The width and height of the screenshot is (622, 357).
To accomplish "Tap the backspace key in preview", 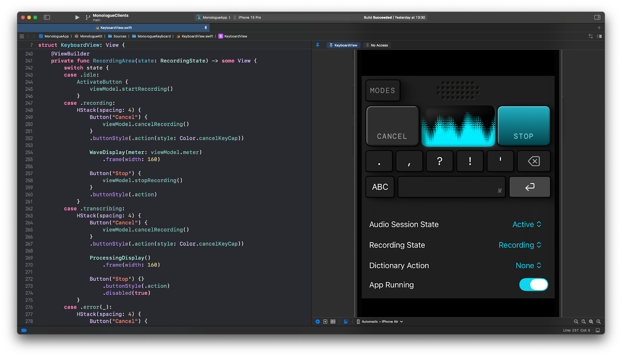I will click(x=534, y=161).
